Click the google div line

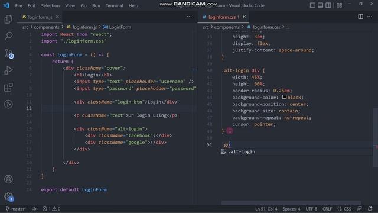[126, 142]
